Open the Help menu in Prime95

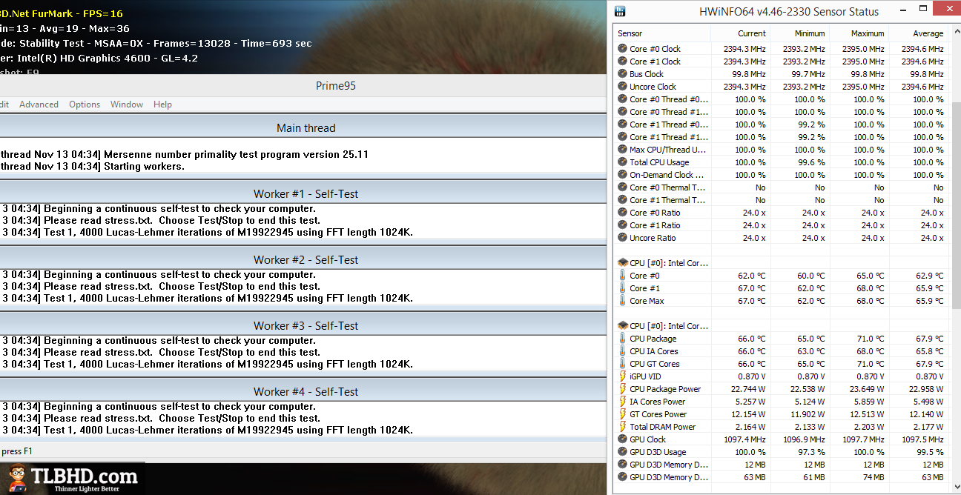pyautogui.click(x=162, y=104)
